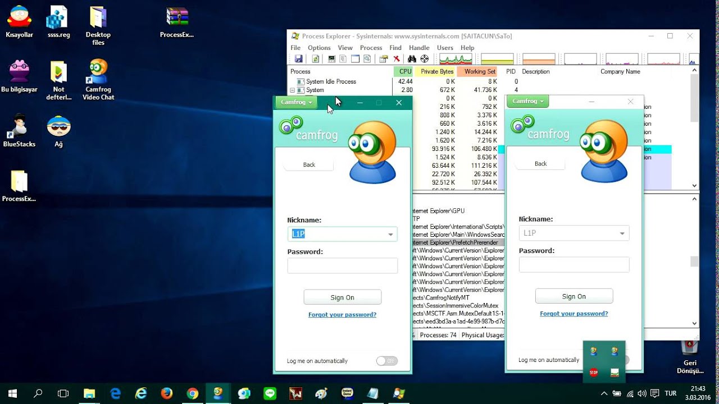Click Sign On in right Camfrog window
Screen dimensions: 719x404
tap(574, 296)
